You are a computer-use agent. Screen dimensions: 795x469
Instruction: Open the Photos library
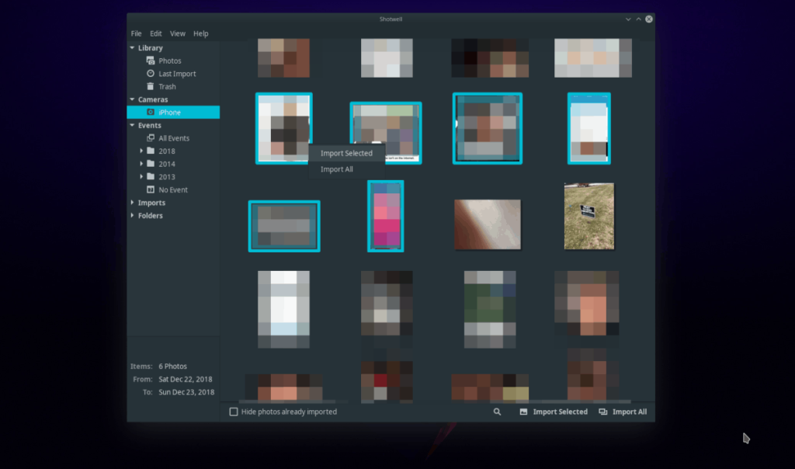tap(170, 60)
